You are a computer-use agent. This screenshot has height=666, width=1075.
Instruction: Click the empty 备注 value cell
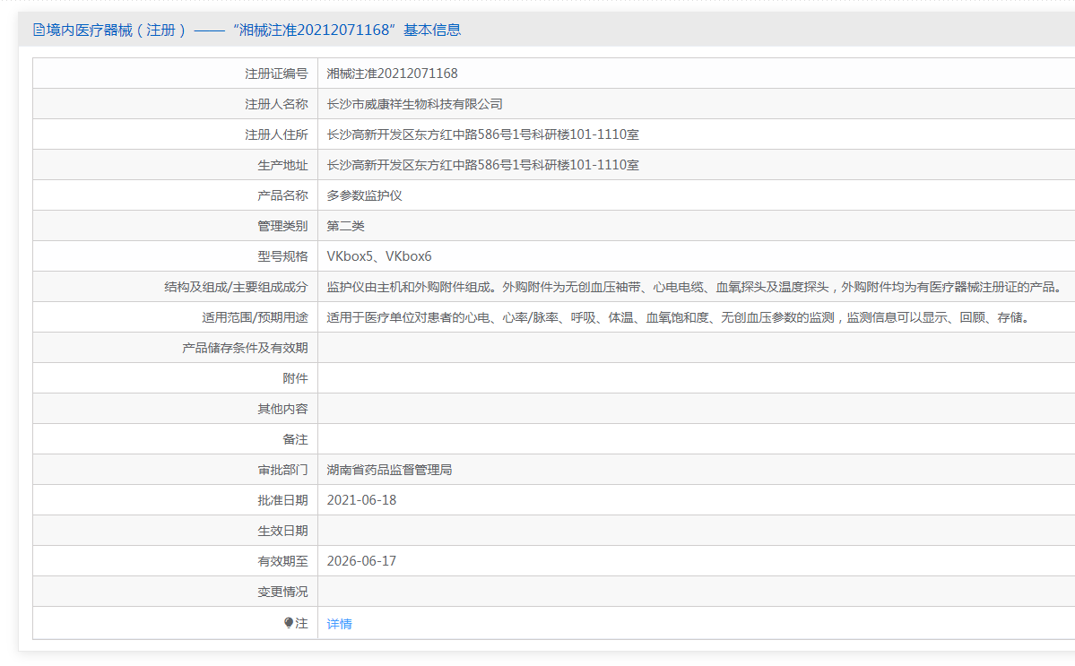[x=696, y=439]
